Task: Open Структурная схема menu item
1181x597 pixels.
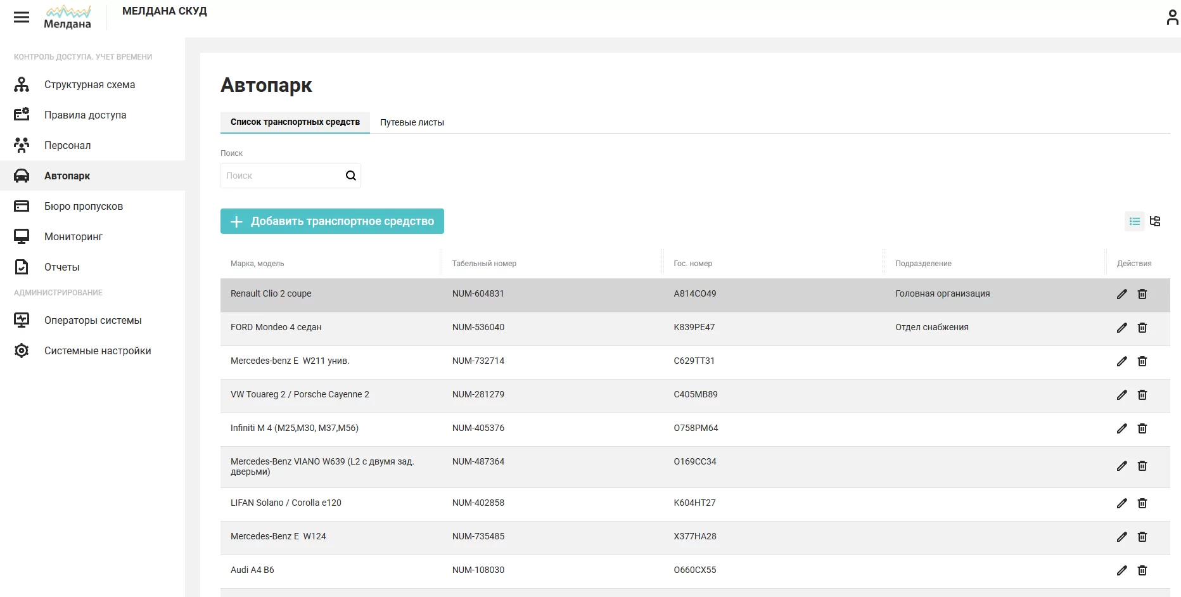Action: 93,84
